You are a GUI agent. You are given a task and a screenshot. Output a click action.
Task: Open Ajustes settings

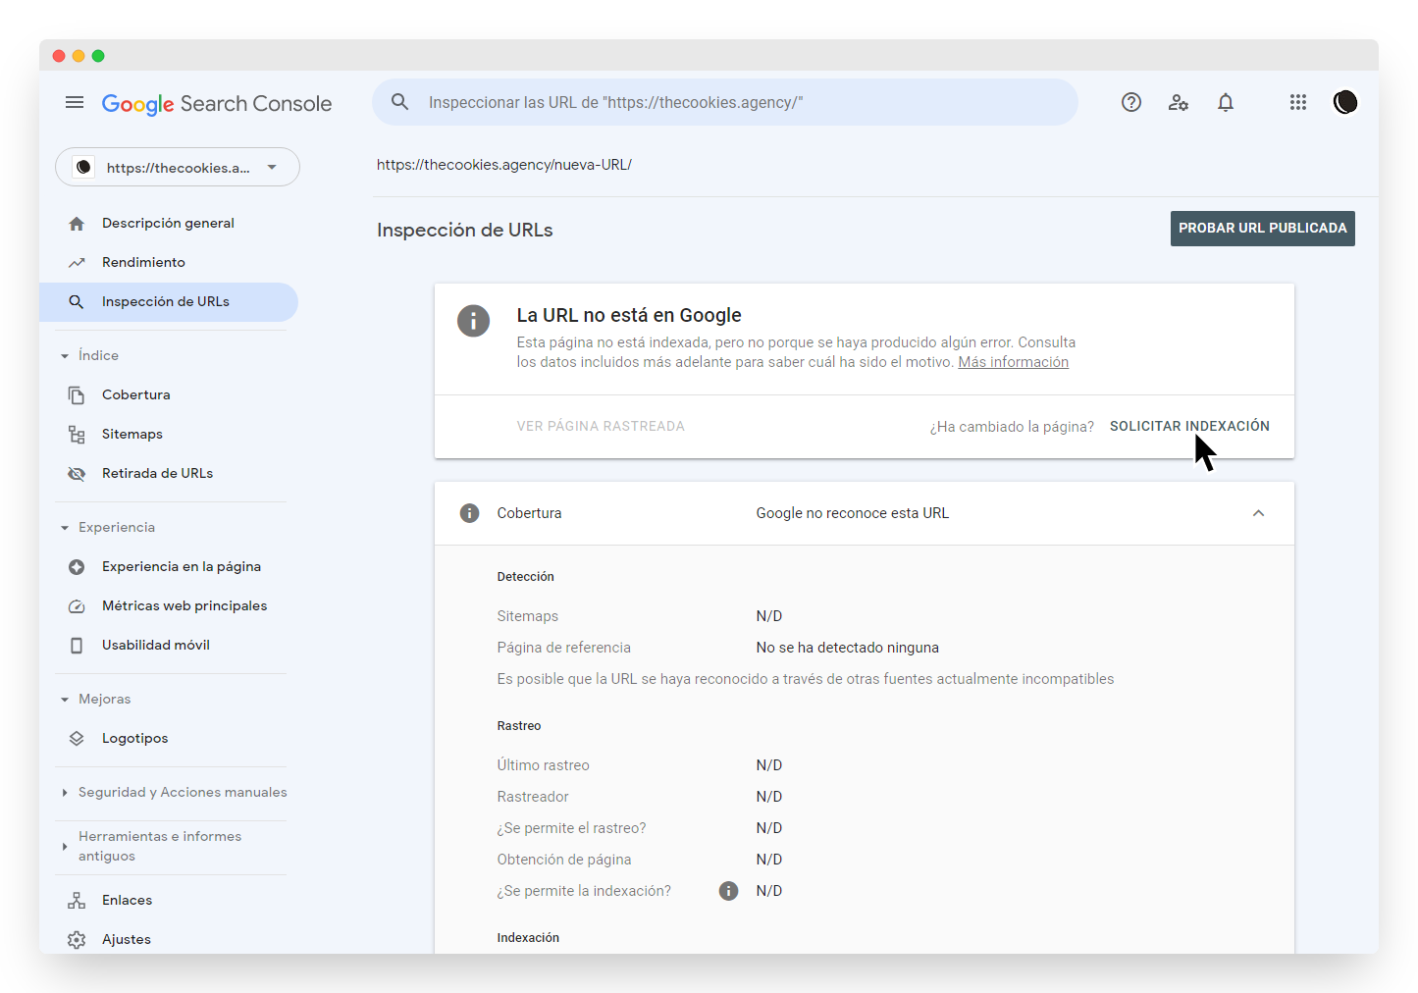coord(127,940)
